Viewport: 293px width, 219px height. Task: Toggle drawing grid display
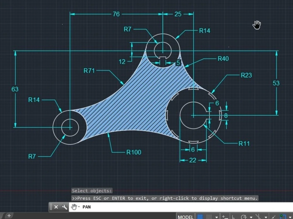point(200,217)
